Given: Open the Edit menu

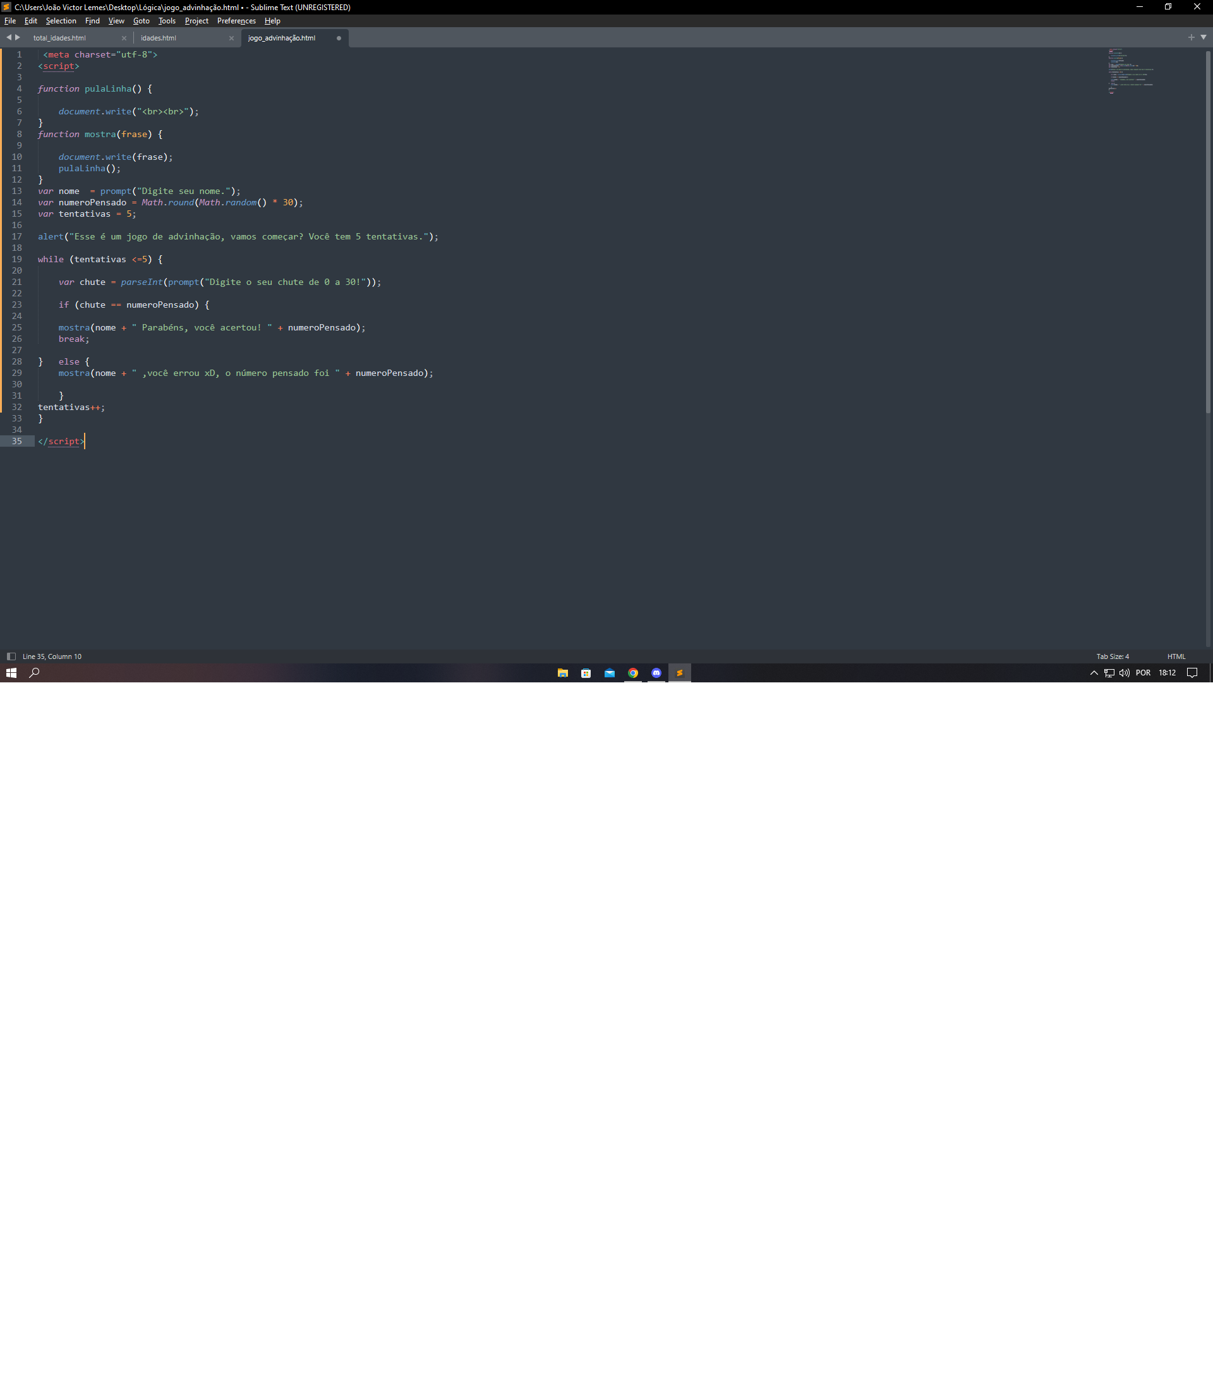Looking at the screenshot, I should 30,21.
